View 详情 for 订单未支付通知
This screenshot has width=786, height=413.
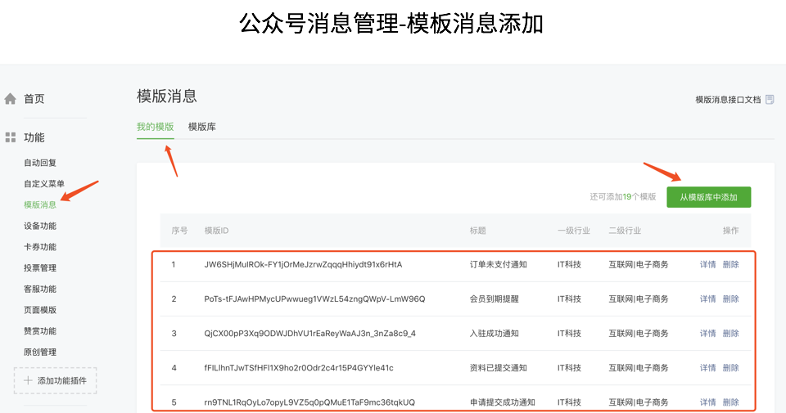(707, 264)
